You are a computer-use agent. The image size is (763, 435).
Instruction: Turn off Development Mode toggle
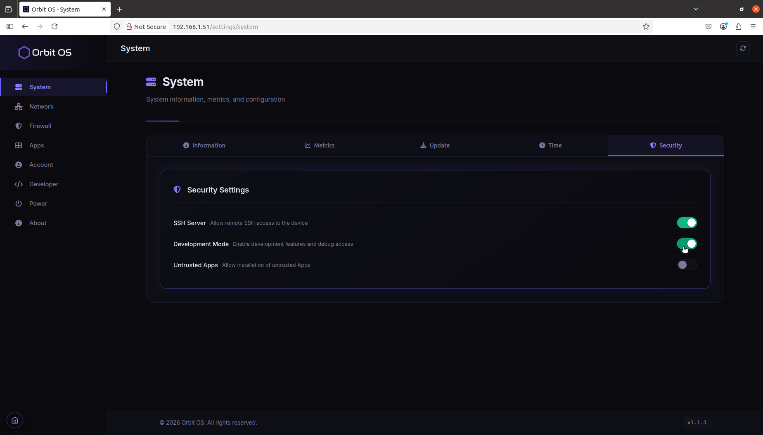tap(687, 244)
